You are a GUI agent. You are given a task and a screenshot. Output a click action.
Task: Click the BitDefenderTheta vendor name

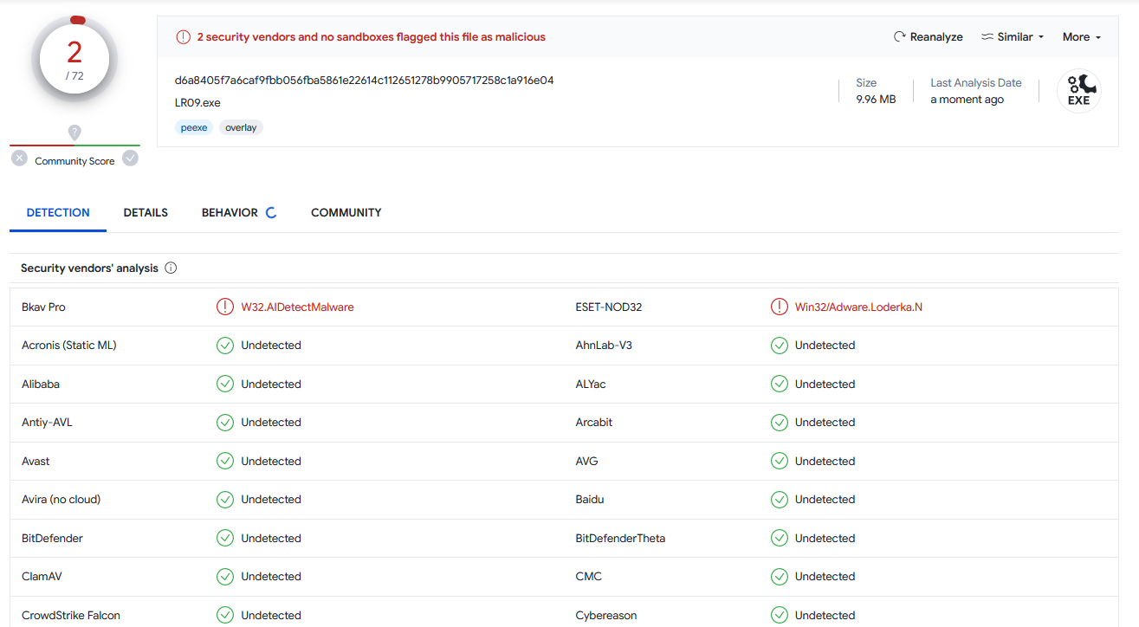click(x=620, y=538)
